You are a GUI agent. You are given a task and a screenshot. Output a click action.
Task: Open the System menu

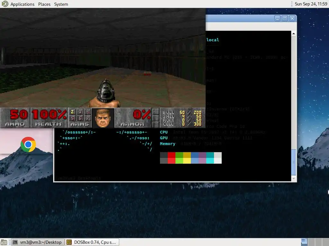[61, 4]
